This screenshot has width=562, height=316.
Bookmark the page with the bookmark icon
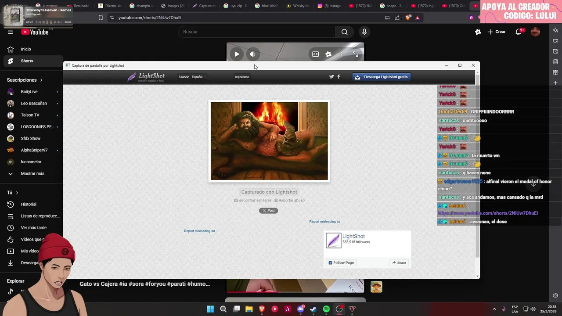pyautogui.click(x=101, y=18)
